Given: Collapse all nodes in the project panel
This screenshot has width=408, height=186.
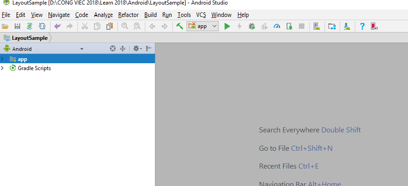Looking at the screenshot, I should [x=122, y=49].
